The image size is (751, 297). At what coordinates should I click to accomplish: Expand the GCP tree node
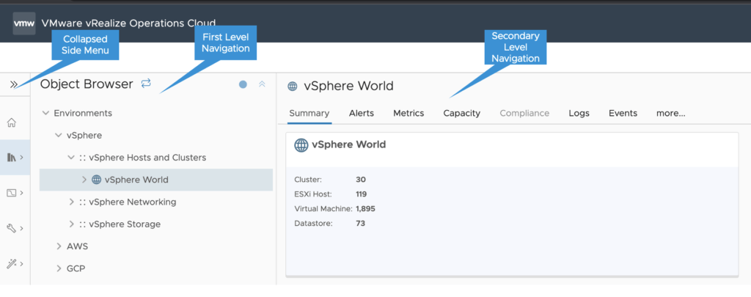(59, 268)
